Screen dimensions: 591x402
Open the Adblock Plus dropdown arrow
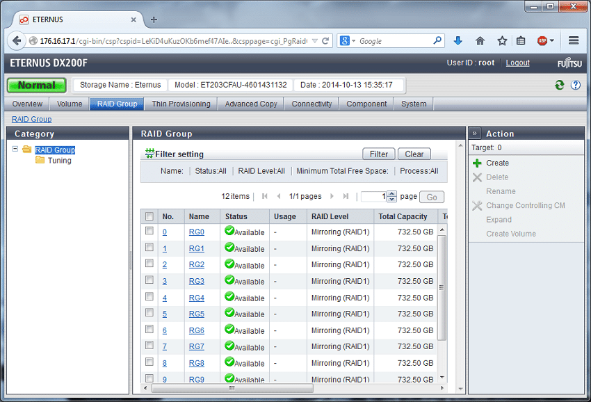coord(552,41)
